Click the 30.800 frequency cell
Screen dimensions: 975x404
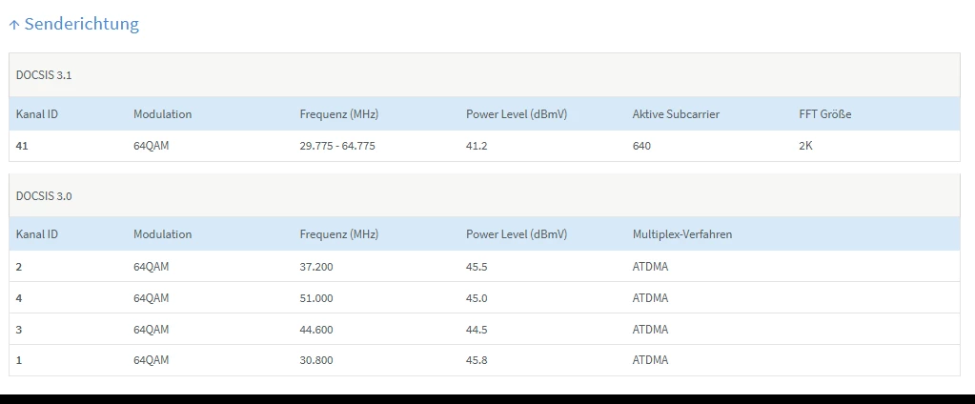click(x=316, y=361)
